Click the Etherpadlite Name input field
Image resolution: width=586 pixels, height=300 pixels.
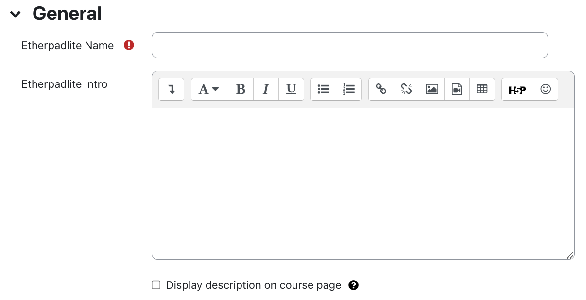[x=349, y=45]
